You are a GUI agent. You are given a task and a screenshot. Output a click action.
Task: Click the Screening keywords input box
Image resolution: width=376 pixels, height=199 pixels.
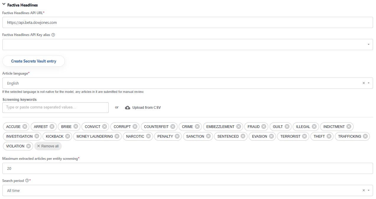[56, 107]
